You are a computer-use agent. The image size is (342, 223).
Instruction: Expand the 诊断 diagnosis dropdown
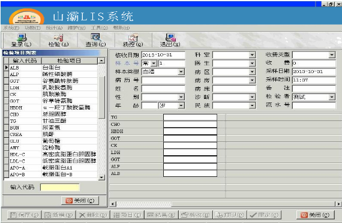252,97
